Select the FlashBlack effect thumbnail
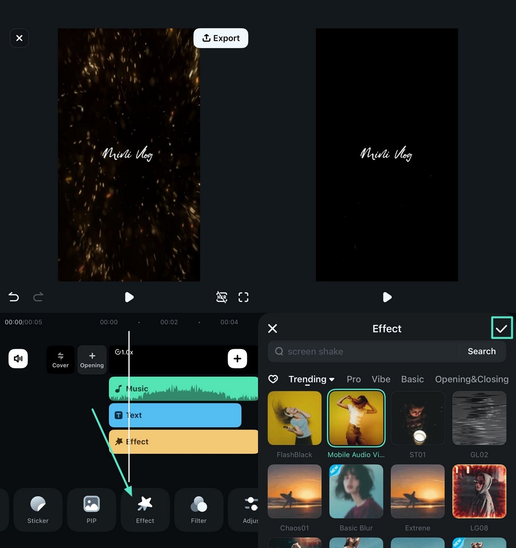 click(295, 418)
